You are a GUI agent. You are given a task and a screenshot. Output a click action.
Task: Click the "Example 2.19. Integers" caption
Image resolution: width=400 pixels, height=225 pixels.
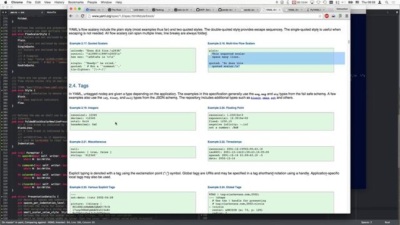(x=84, y=108)
